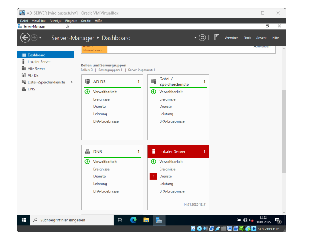
Task: Open the Server-Manager Hilfe menu in the dark header
Action: click(275, 38)
